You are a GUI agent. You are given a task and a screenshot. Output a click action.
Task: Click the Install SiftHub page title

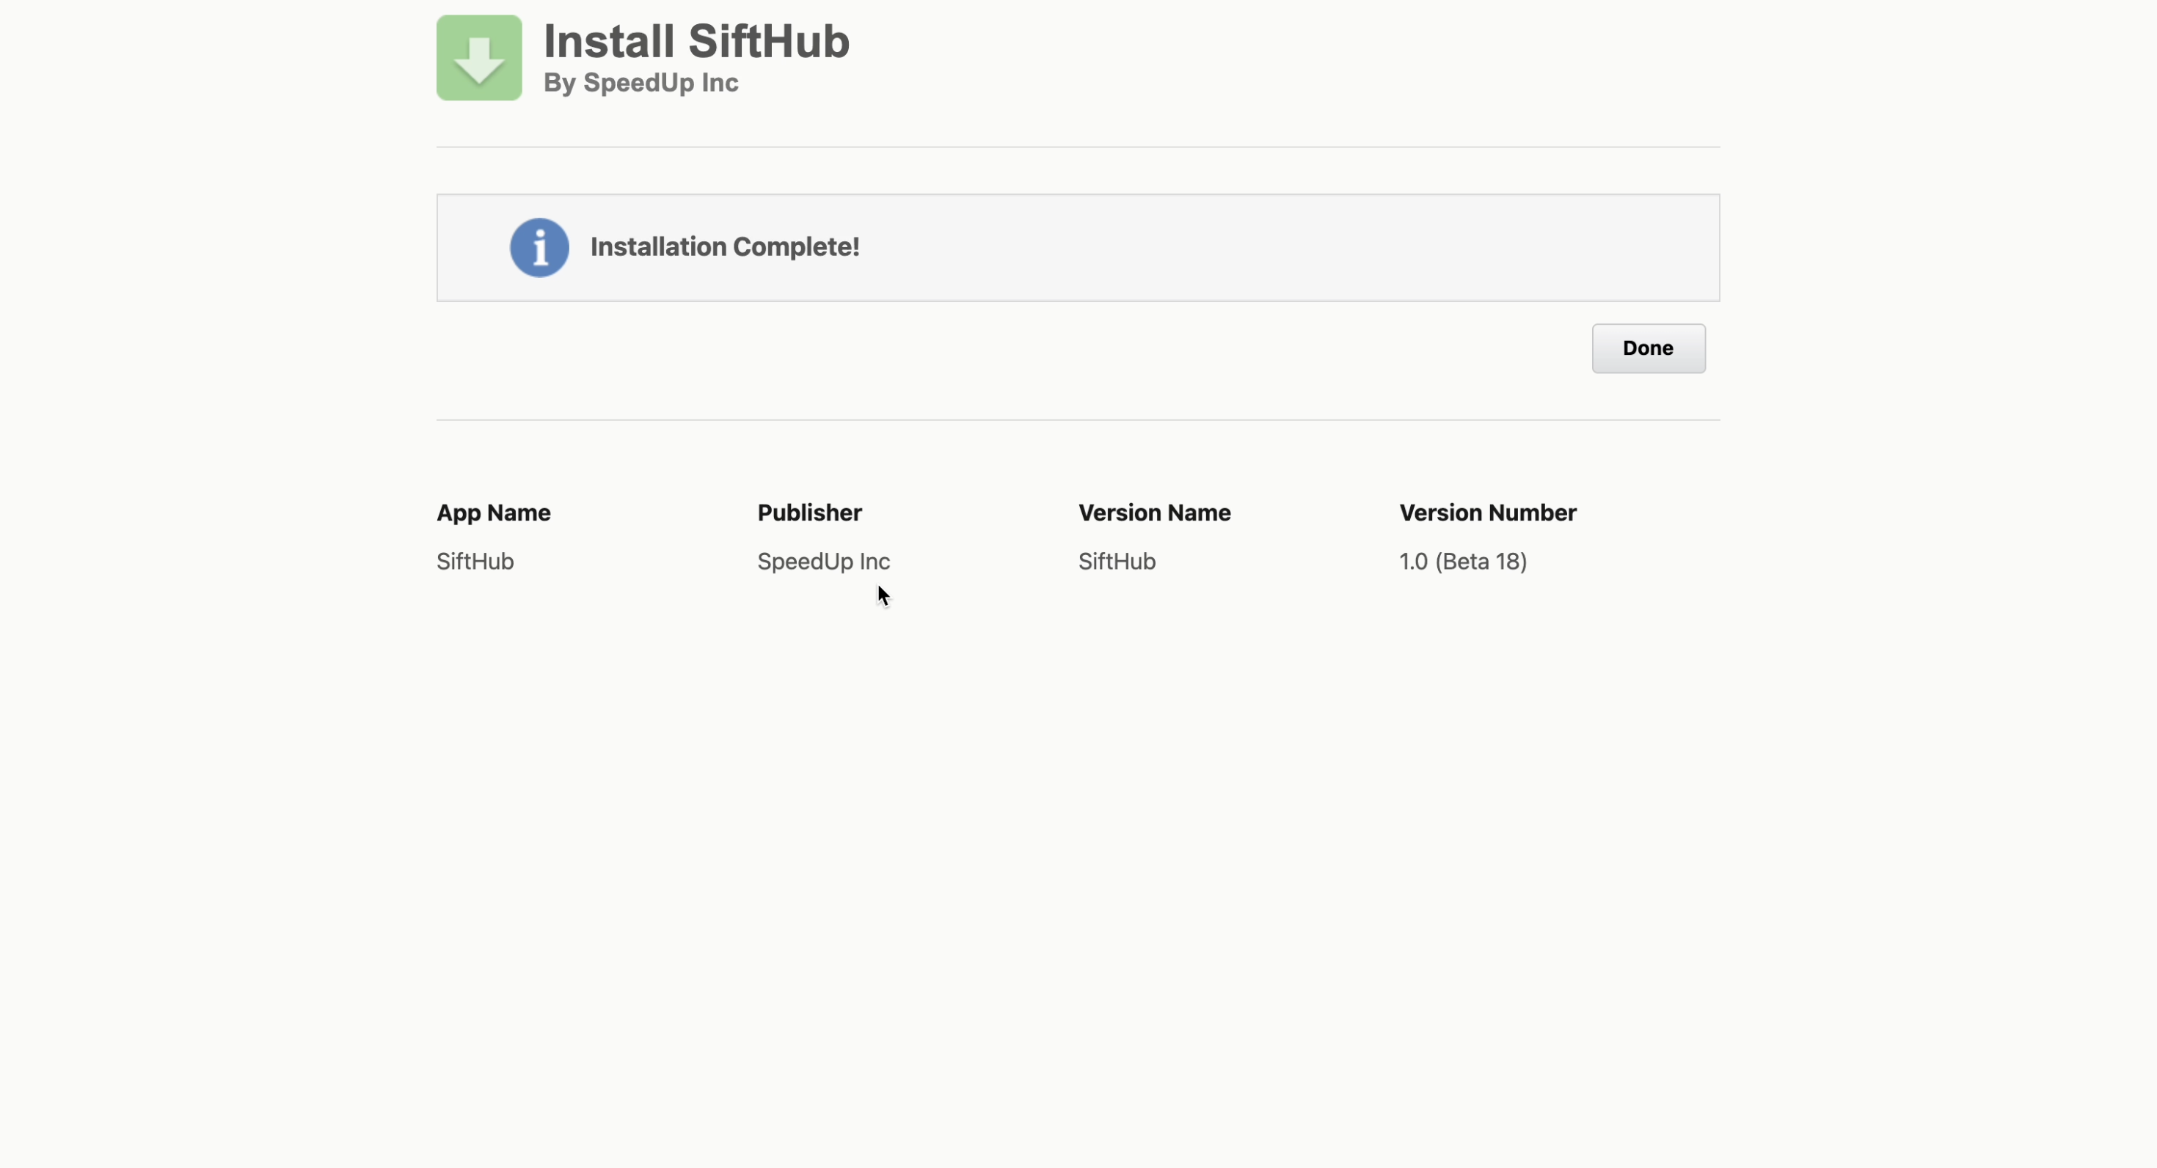[696, 41]
